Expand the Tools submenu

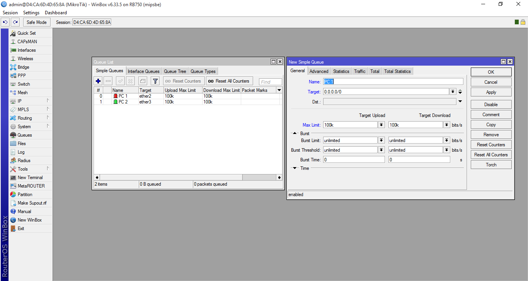click(x=48, y=169)
